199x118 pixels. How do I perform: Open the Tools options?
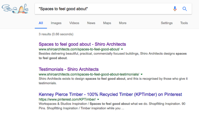184,23
